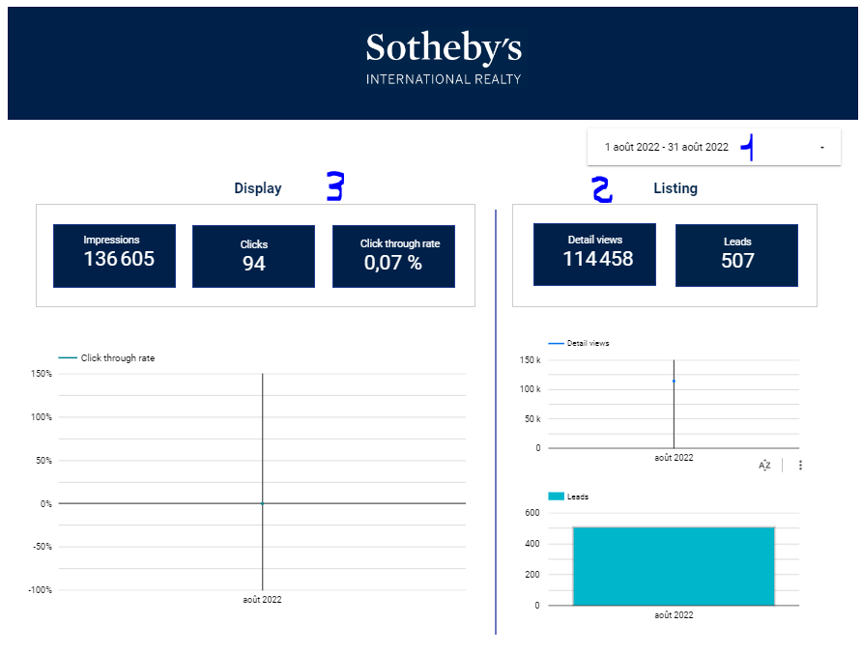Click the teal Leads bar in the bar chart

(674, 566)
